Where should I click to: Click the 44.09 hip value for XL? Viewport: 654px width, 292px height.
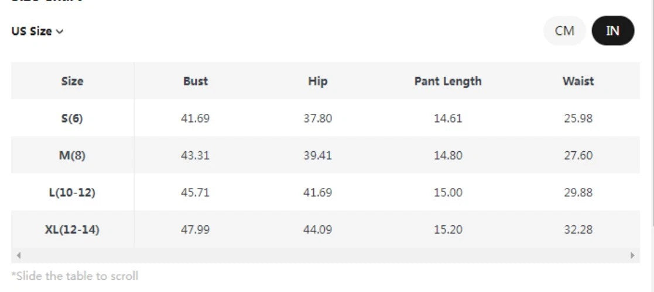click(x=317, y=230)
